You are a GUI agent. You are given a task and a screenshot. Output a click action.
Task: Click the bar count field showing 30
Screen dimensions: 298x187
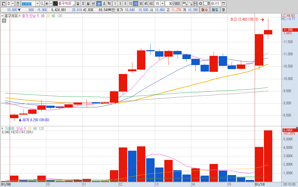coord(169,4)
